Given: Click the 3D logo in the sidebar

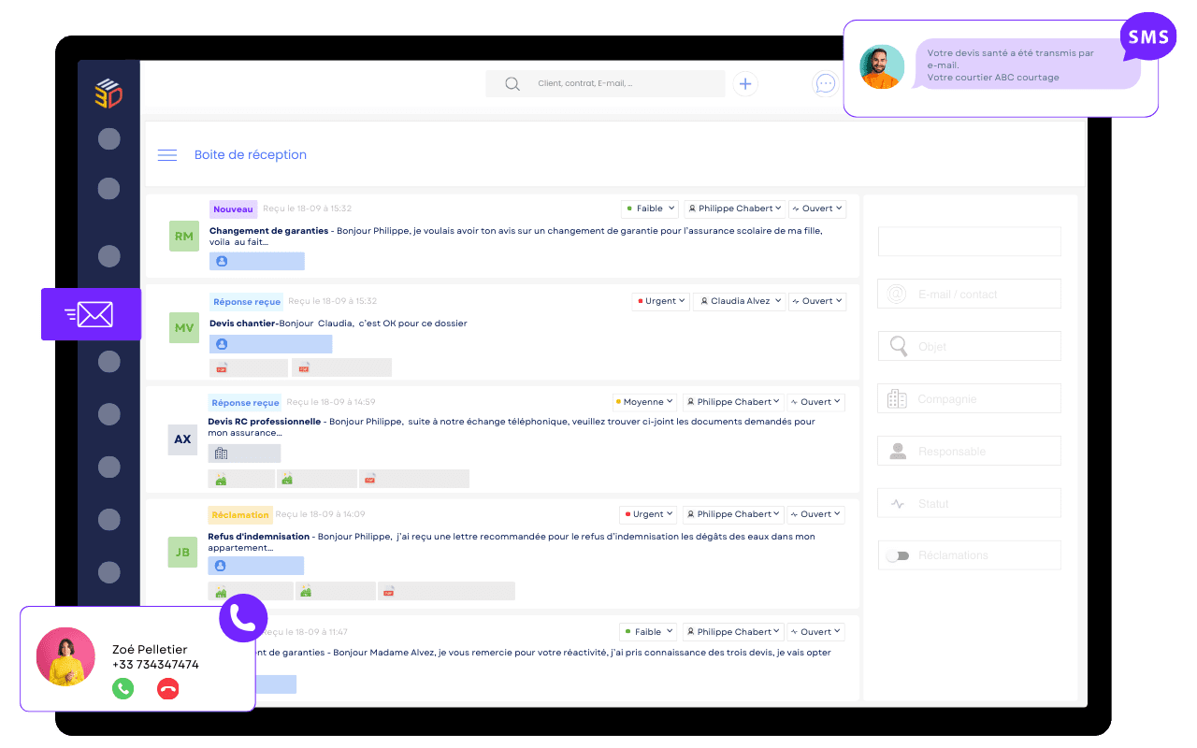Looking at the screenshot, I should coord(108,93).
